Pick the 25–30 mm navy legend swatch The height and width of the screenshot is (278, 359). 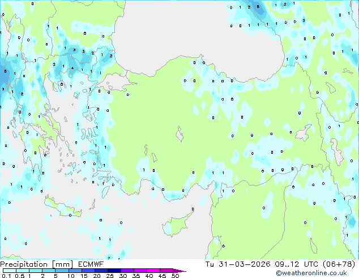point(114,271)
